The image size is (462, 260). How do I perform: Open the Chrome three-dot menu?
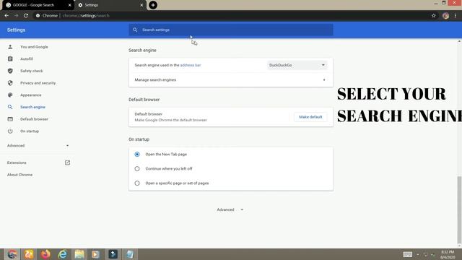tap(456, 16)
